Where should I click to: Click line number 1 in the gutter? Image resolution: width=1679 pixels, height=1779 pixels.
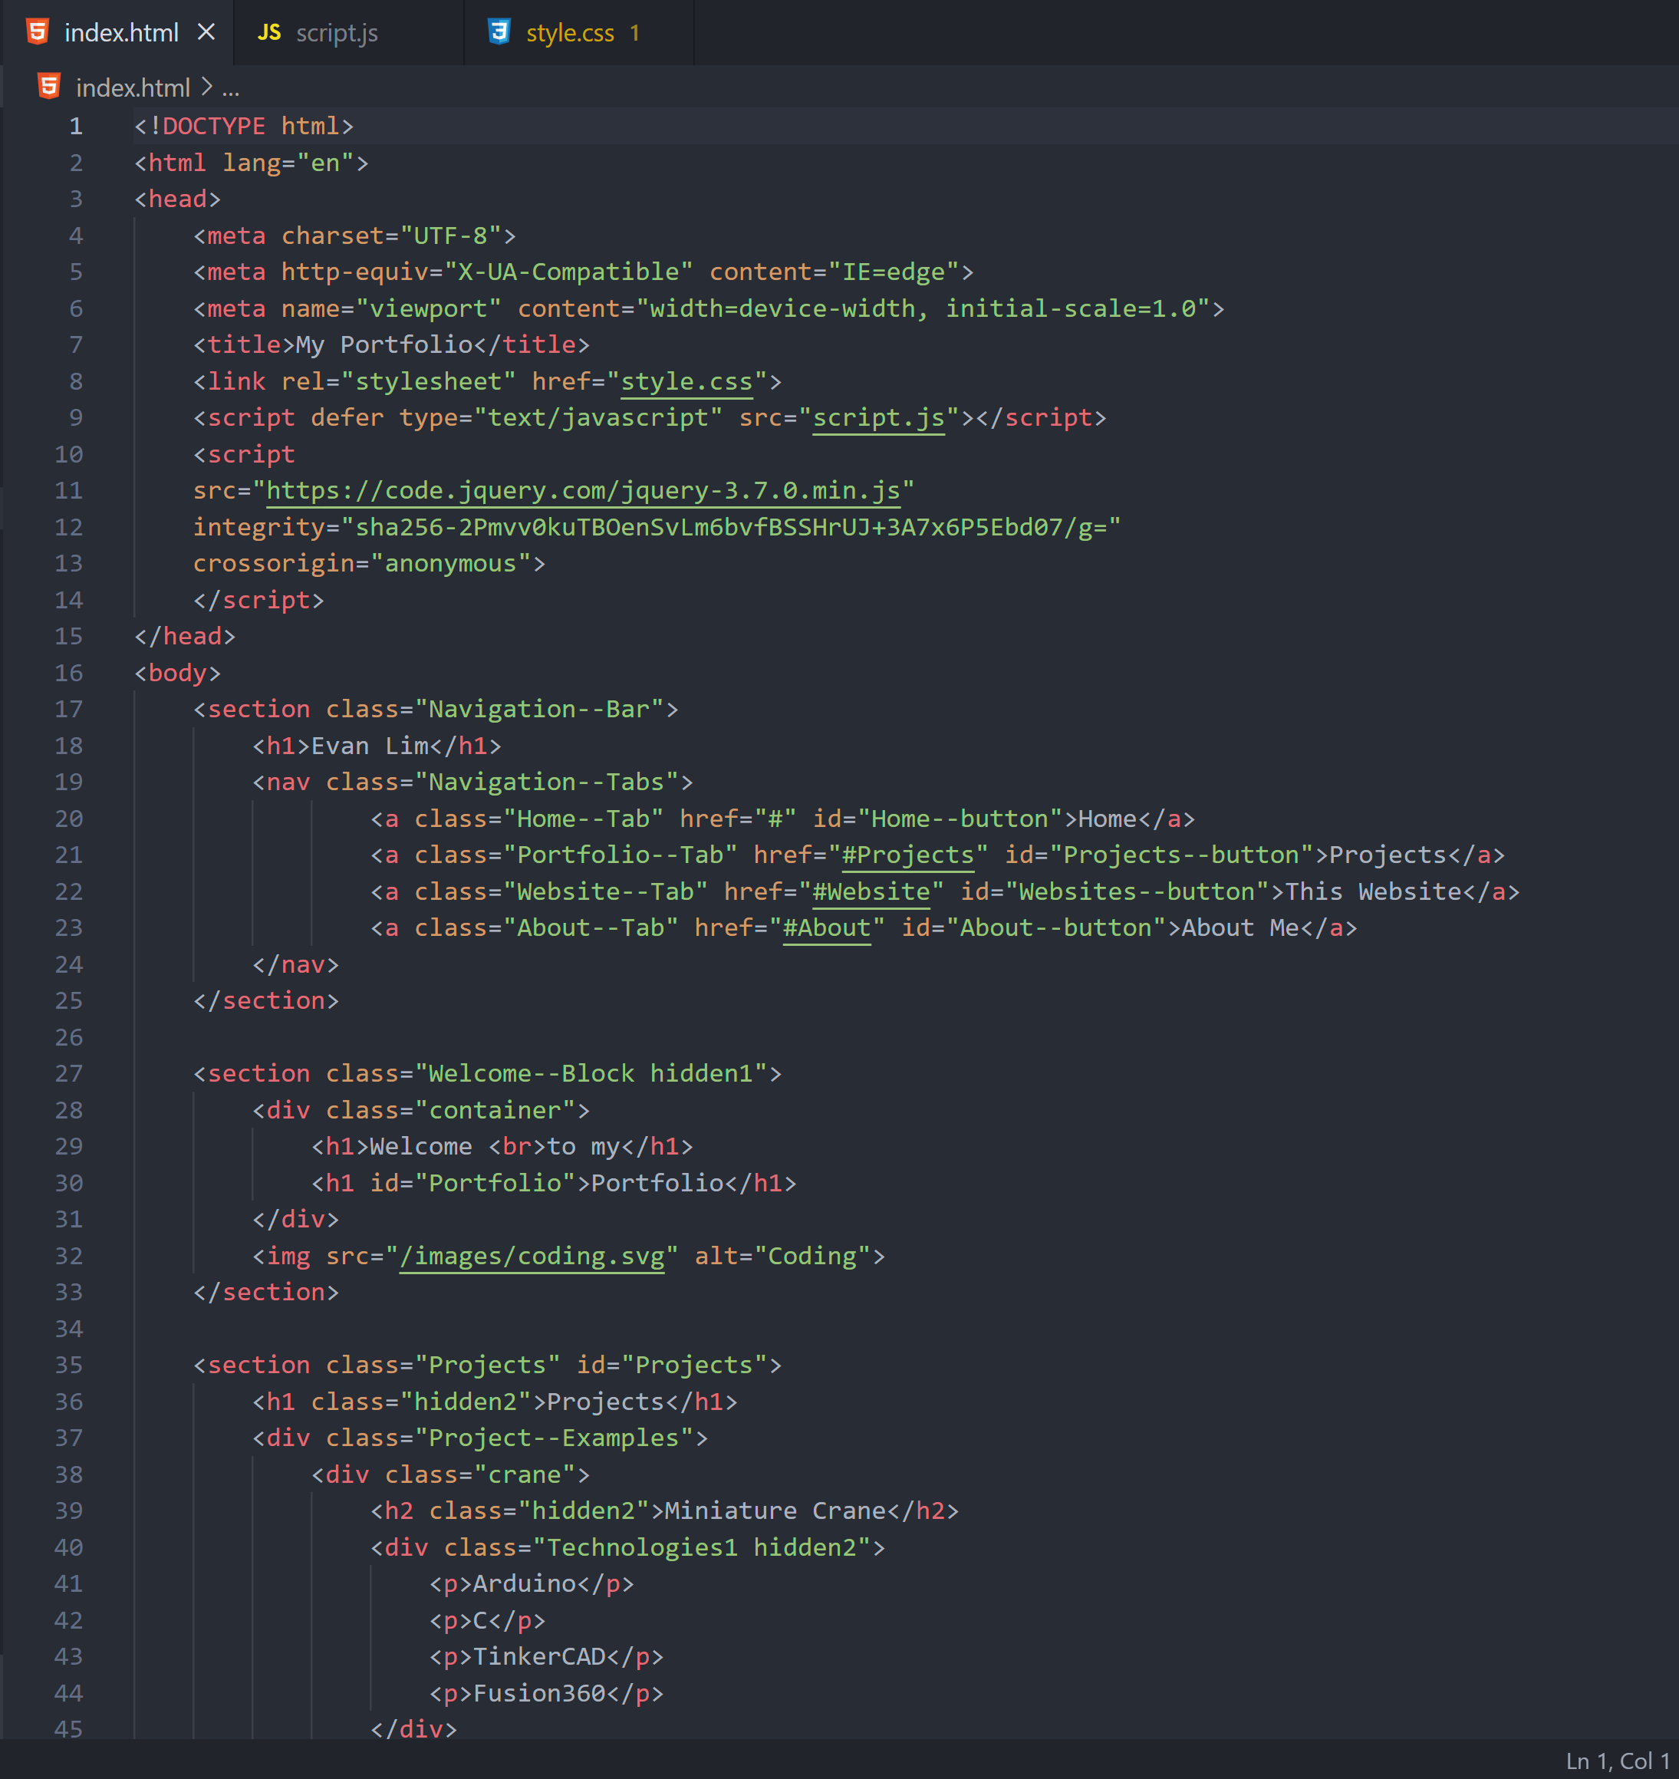click(76, 127)
